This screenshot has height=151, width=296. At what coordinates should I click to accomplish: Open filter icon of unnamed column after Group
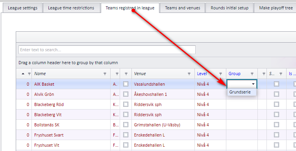264,74
